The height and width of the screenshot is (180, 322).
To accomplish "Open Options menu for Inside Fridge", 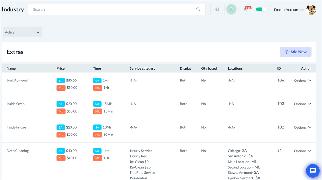I will (x=302, y=127).
